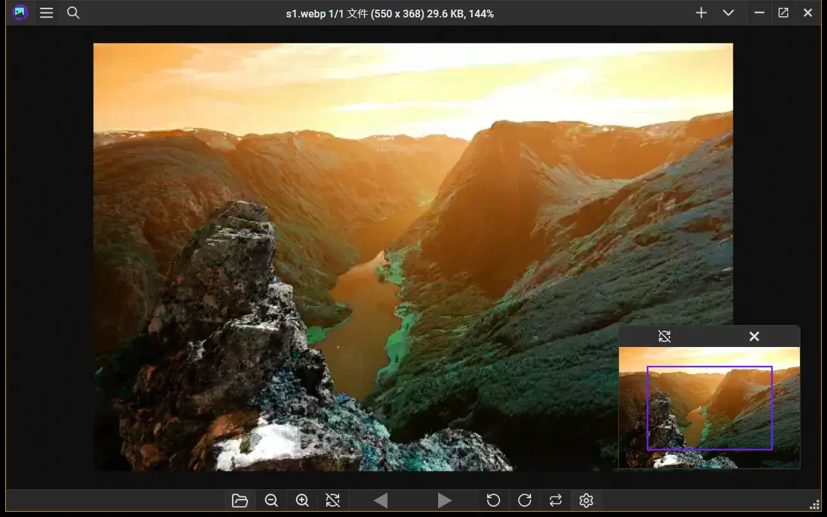Open settings with the gear icon
This screenshot has height=517, width=827.
click(586, 500)
